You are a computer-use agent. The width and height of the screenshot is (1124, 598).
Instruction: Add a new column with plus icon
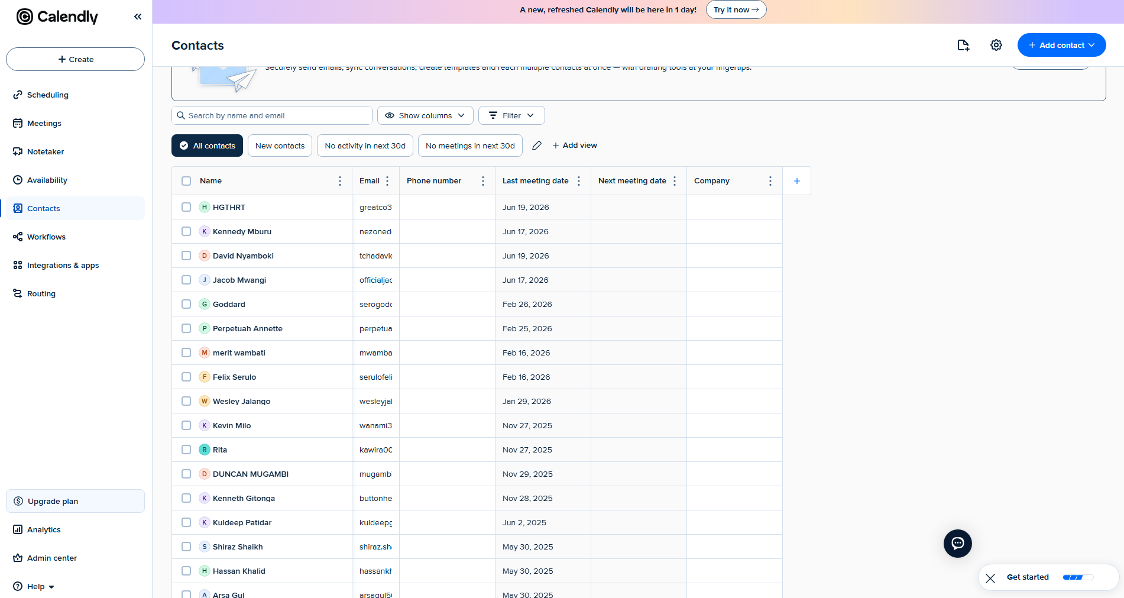pyautogui.click(x=797, y=181)
